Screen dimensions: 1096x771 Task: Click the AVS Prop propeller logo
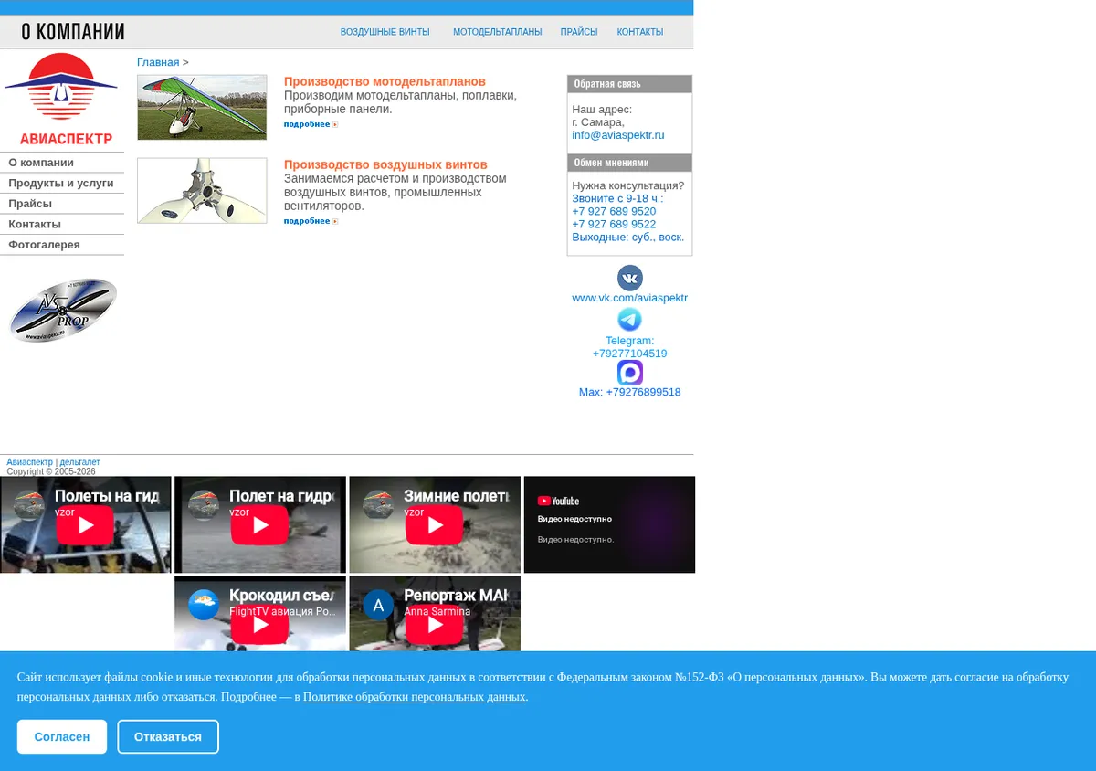63,311
